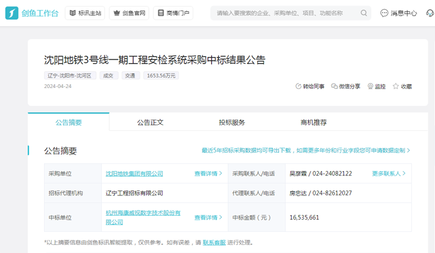Open 消息中心 message center
The image size is (435, 253).
click(x=398, y=13)
